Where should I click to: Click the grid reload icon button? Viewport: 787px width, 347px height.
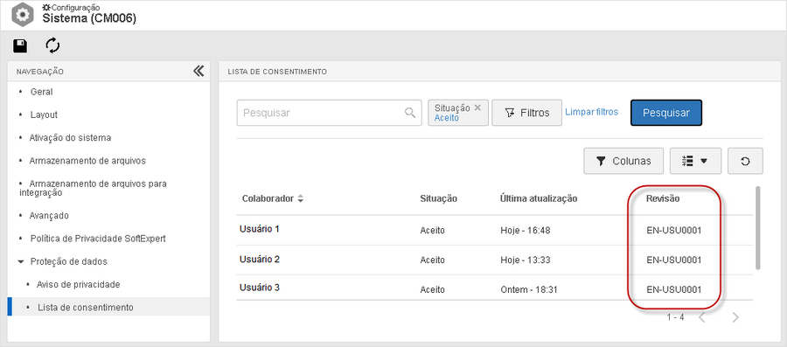click(x=745, y=161)
